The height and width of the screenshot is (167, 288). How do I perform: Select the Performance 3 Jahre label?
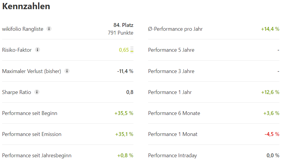171,71
